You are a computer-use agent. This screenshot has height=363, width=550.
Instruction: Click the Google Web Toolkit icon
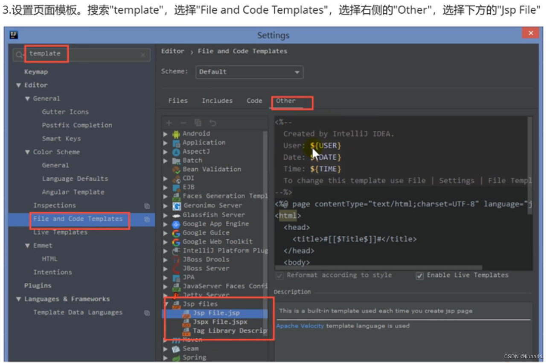[x=176, y=242]
